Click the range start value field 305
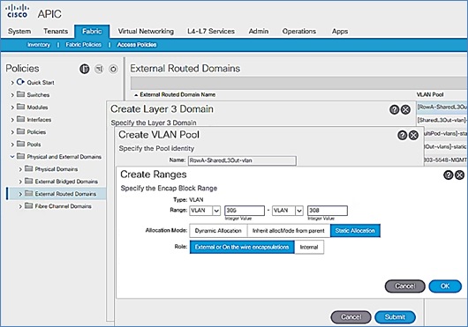 coord(245,211)
